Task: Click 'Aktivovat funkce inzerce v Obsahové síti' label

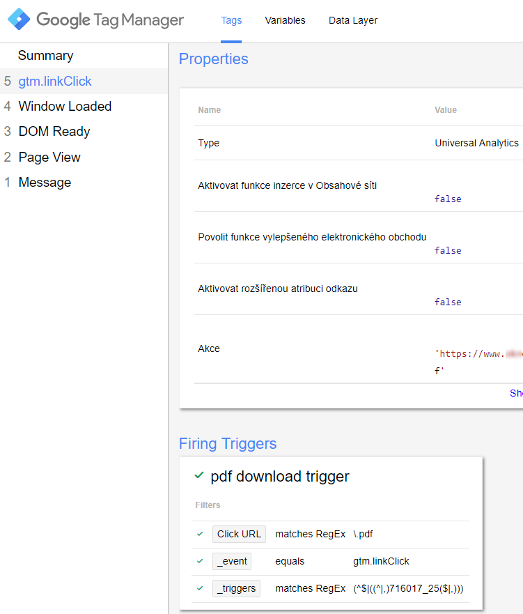Action: pyautogui.click(x=287, y=185)
